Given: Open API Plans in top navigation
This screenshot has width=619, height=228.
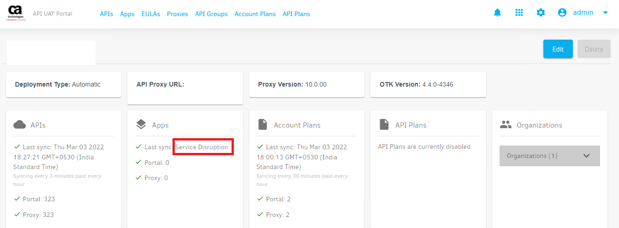Looking at the screenshot, I should 296,14.
